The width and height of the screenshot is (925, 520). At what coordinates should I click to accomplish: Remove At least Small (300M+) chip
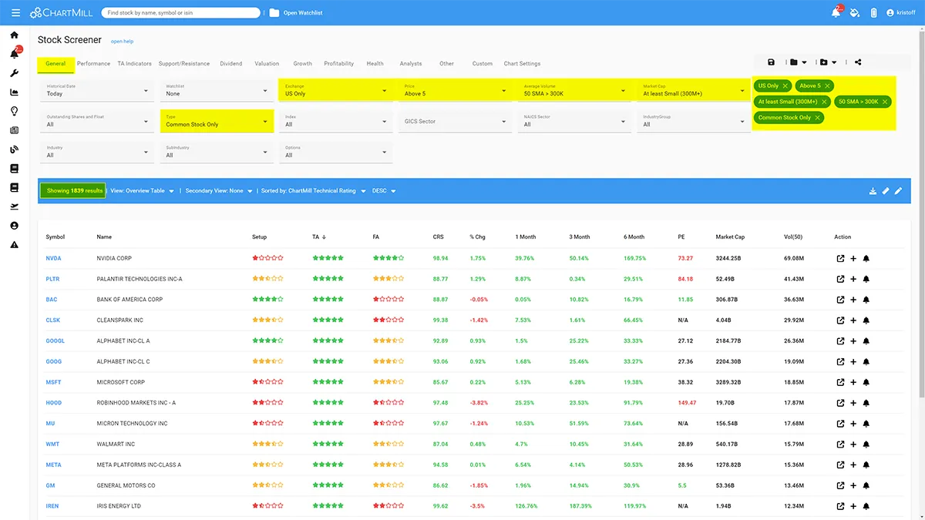[x=824, y=102]
